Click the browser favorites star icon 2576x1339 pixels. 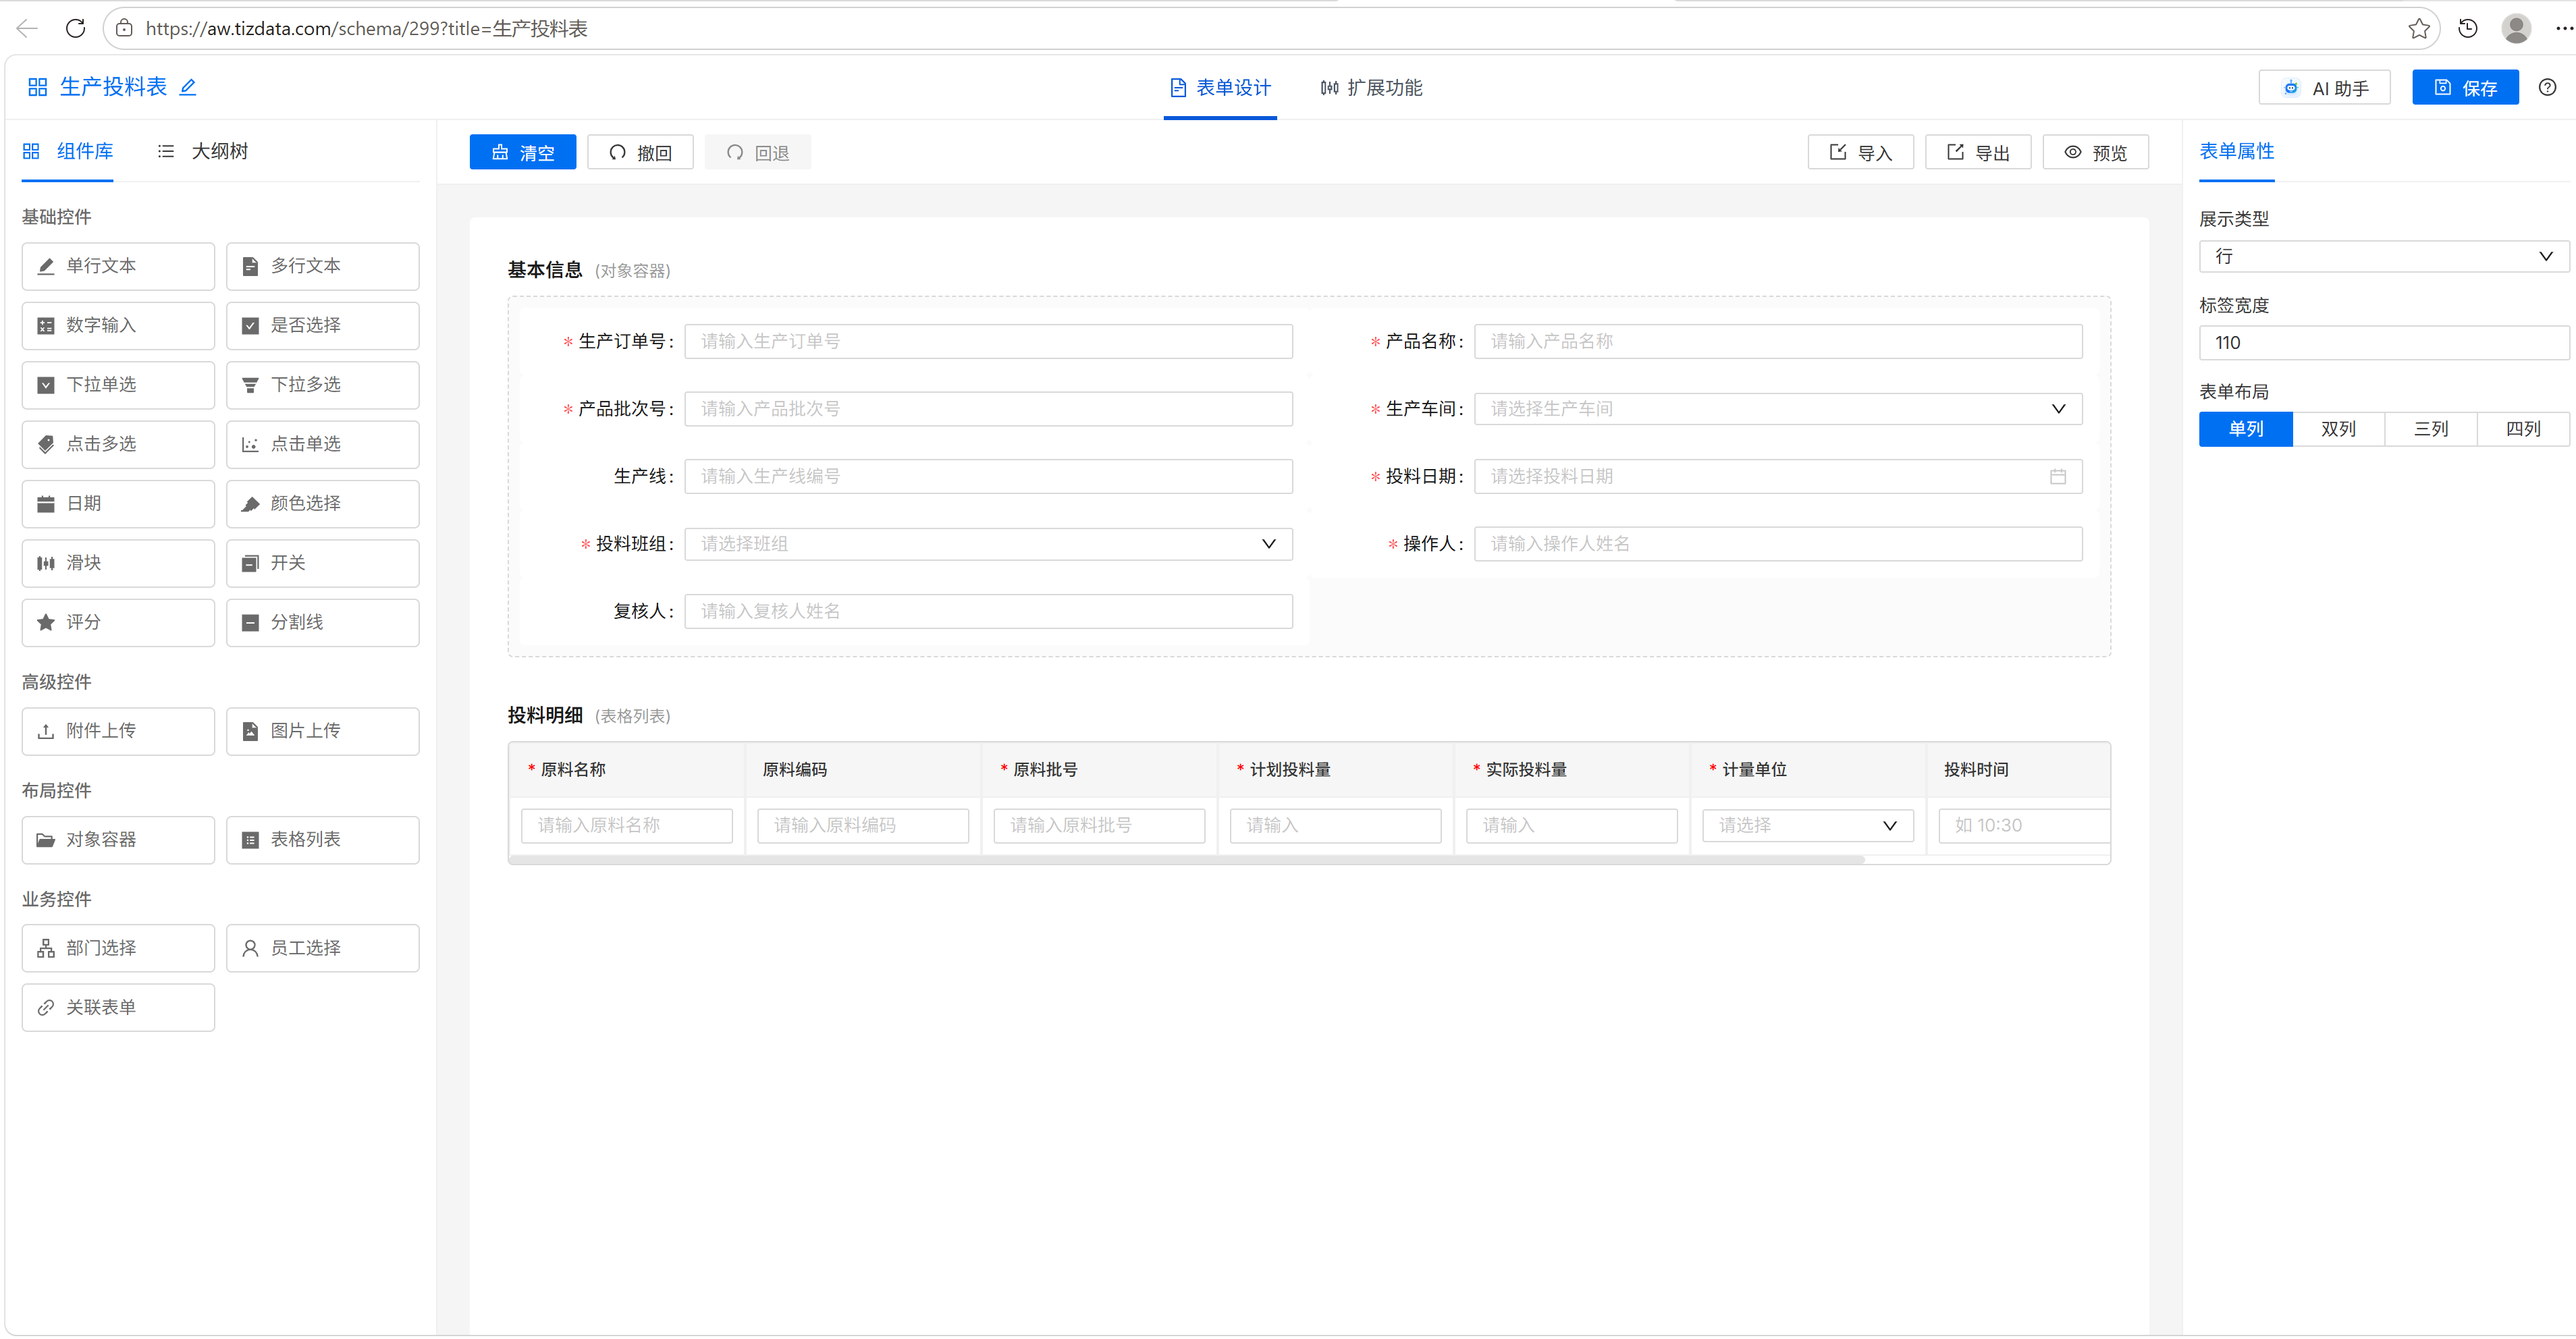point(2418,28)
